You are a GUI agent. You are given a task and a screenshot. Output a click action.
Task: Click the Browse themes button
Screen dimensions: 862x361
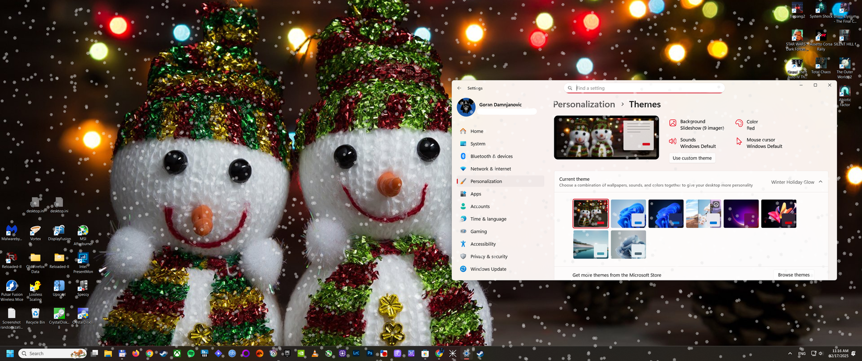click(794, 275)
